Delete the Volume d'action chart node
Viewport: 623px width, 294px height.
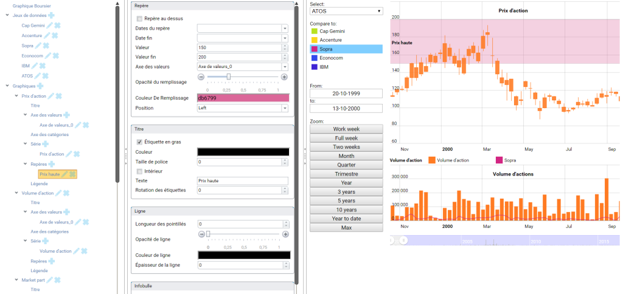(66, 193)
